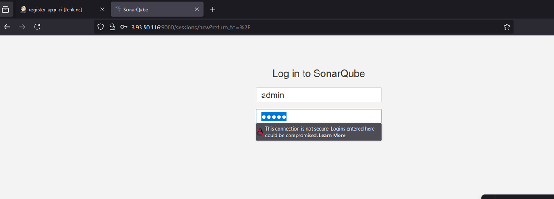Click the Log in to SonarQube heading

point(319,73)
